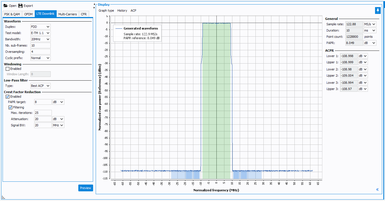Click the collapse arrow beside Display title

pyautogui.click(x=94, y=5)
